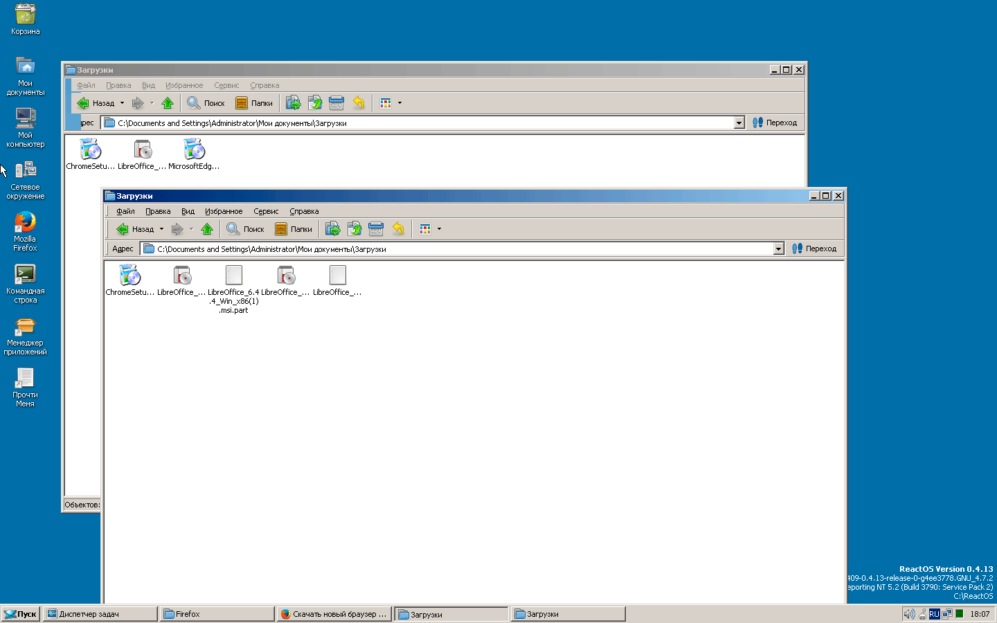Image resolution: width=997 pixels, height=623 pixels.
Task: Select Мой компьютер desktop icon
Action: click(x=25, y=127)
